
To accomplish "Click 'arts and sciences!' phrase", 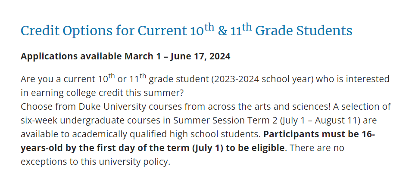I will coord(294,106).
